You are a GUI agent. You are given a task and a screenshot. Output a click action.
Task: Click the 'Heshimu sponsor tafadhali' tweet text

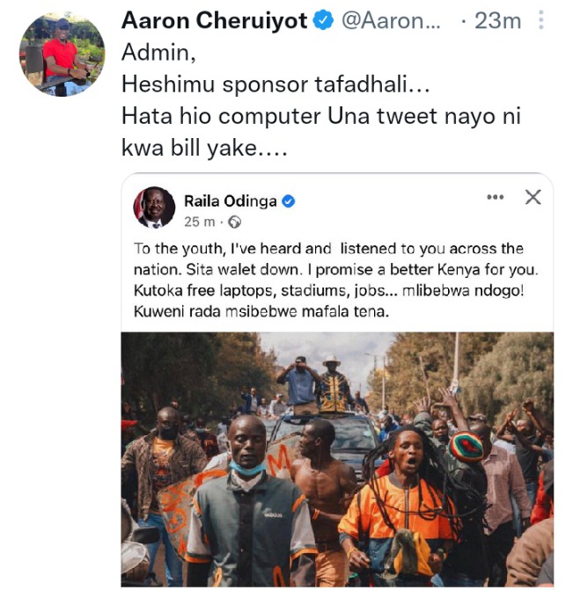tap(275, 84)
